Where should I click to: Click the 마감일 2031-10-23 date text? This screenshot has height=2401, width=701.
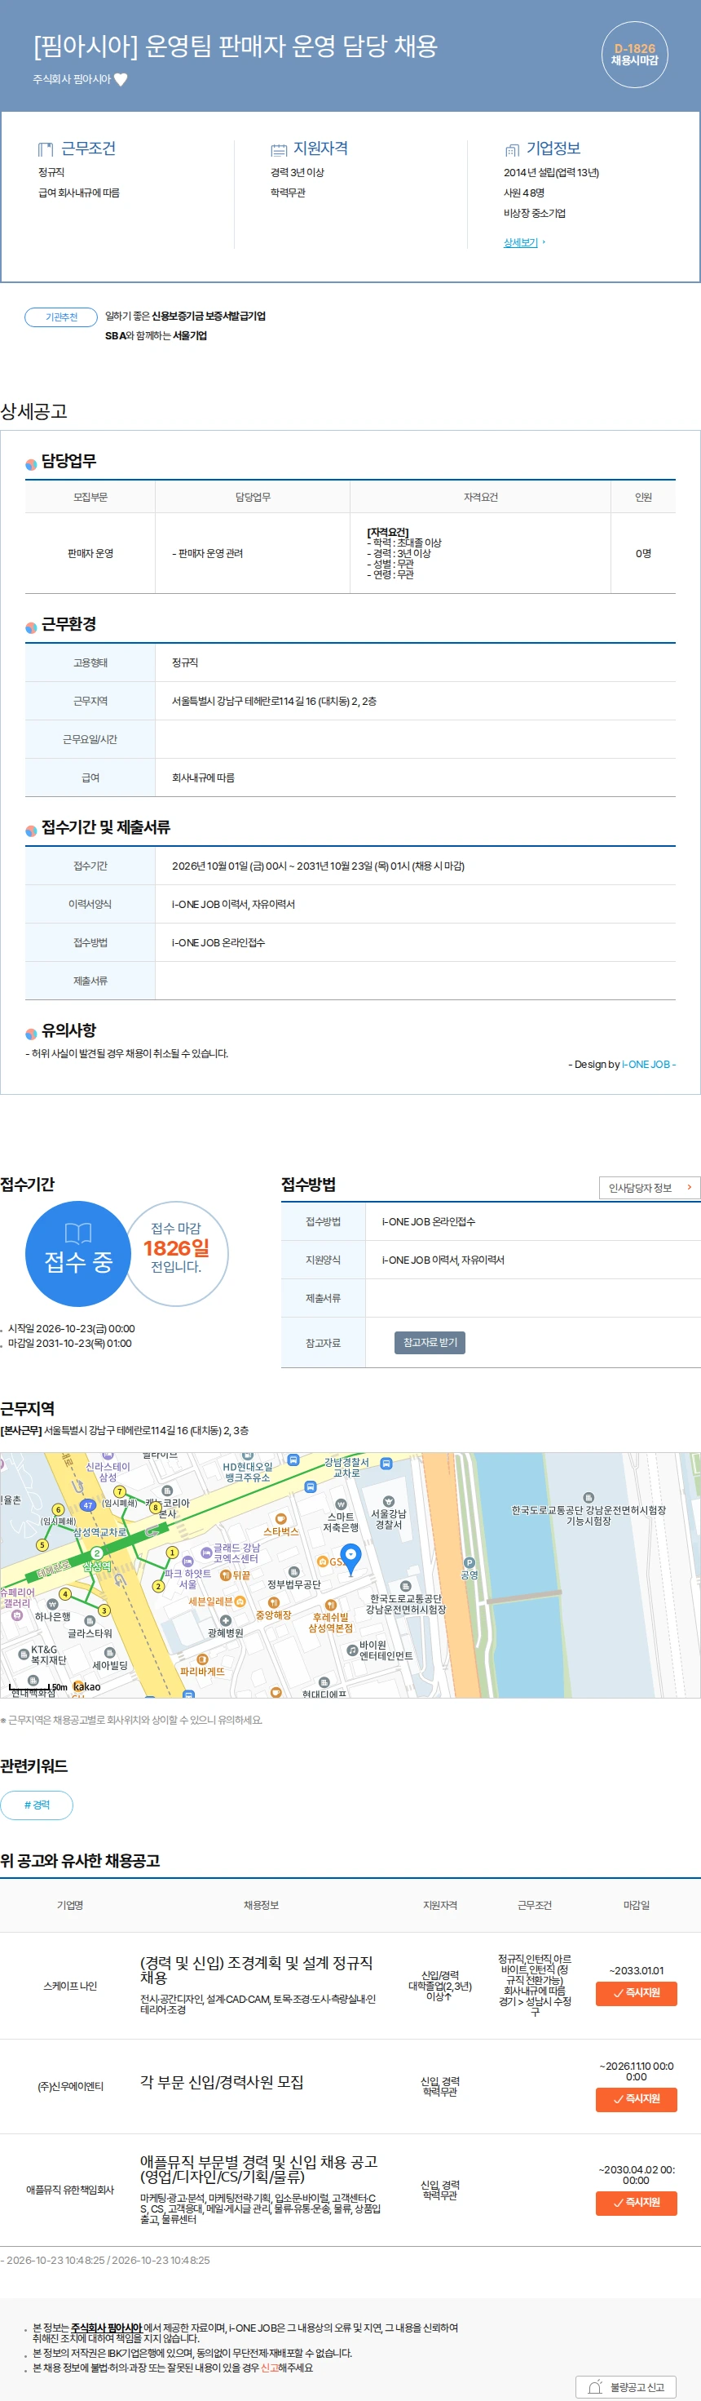[x=69, y=1343]
